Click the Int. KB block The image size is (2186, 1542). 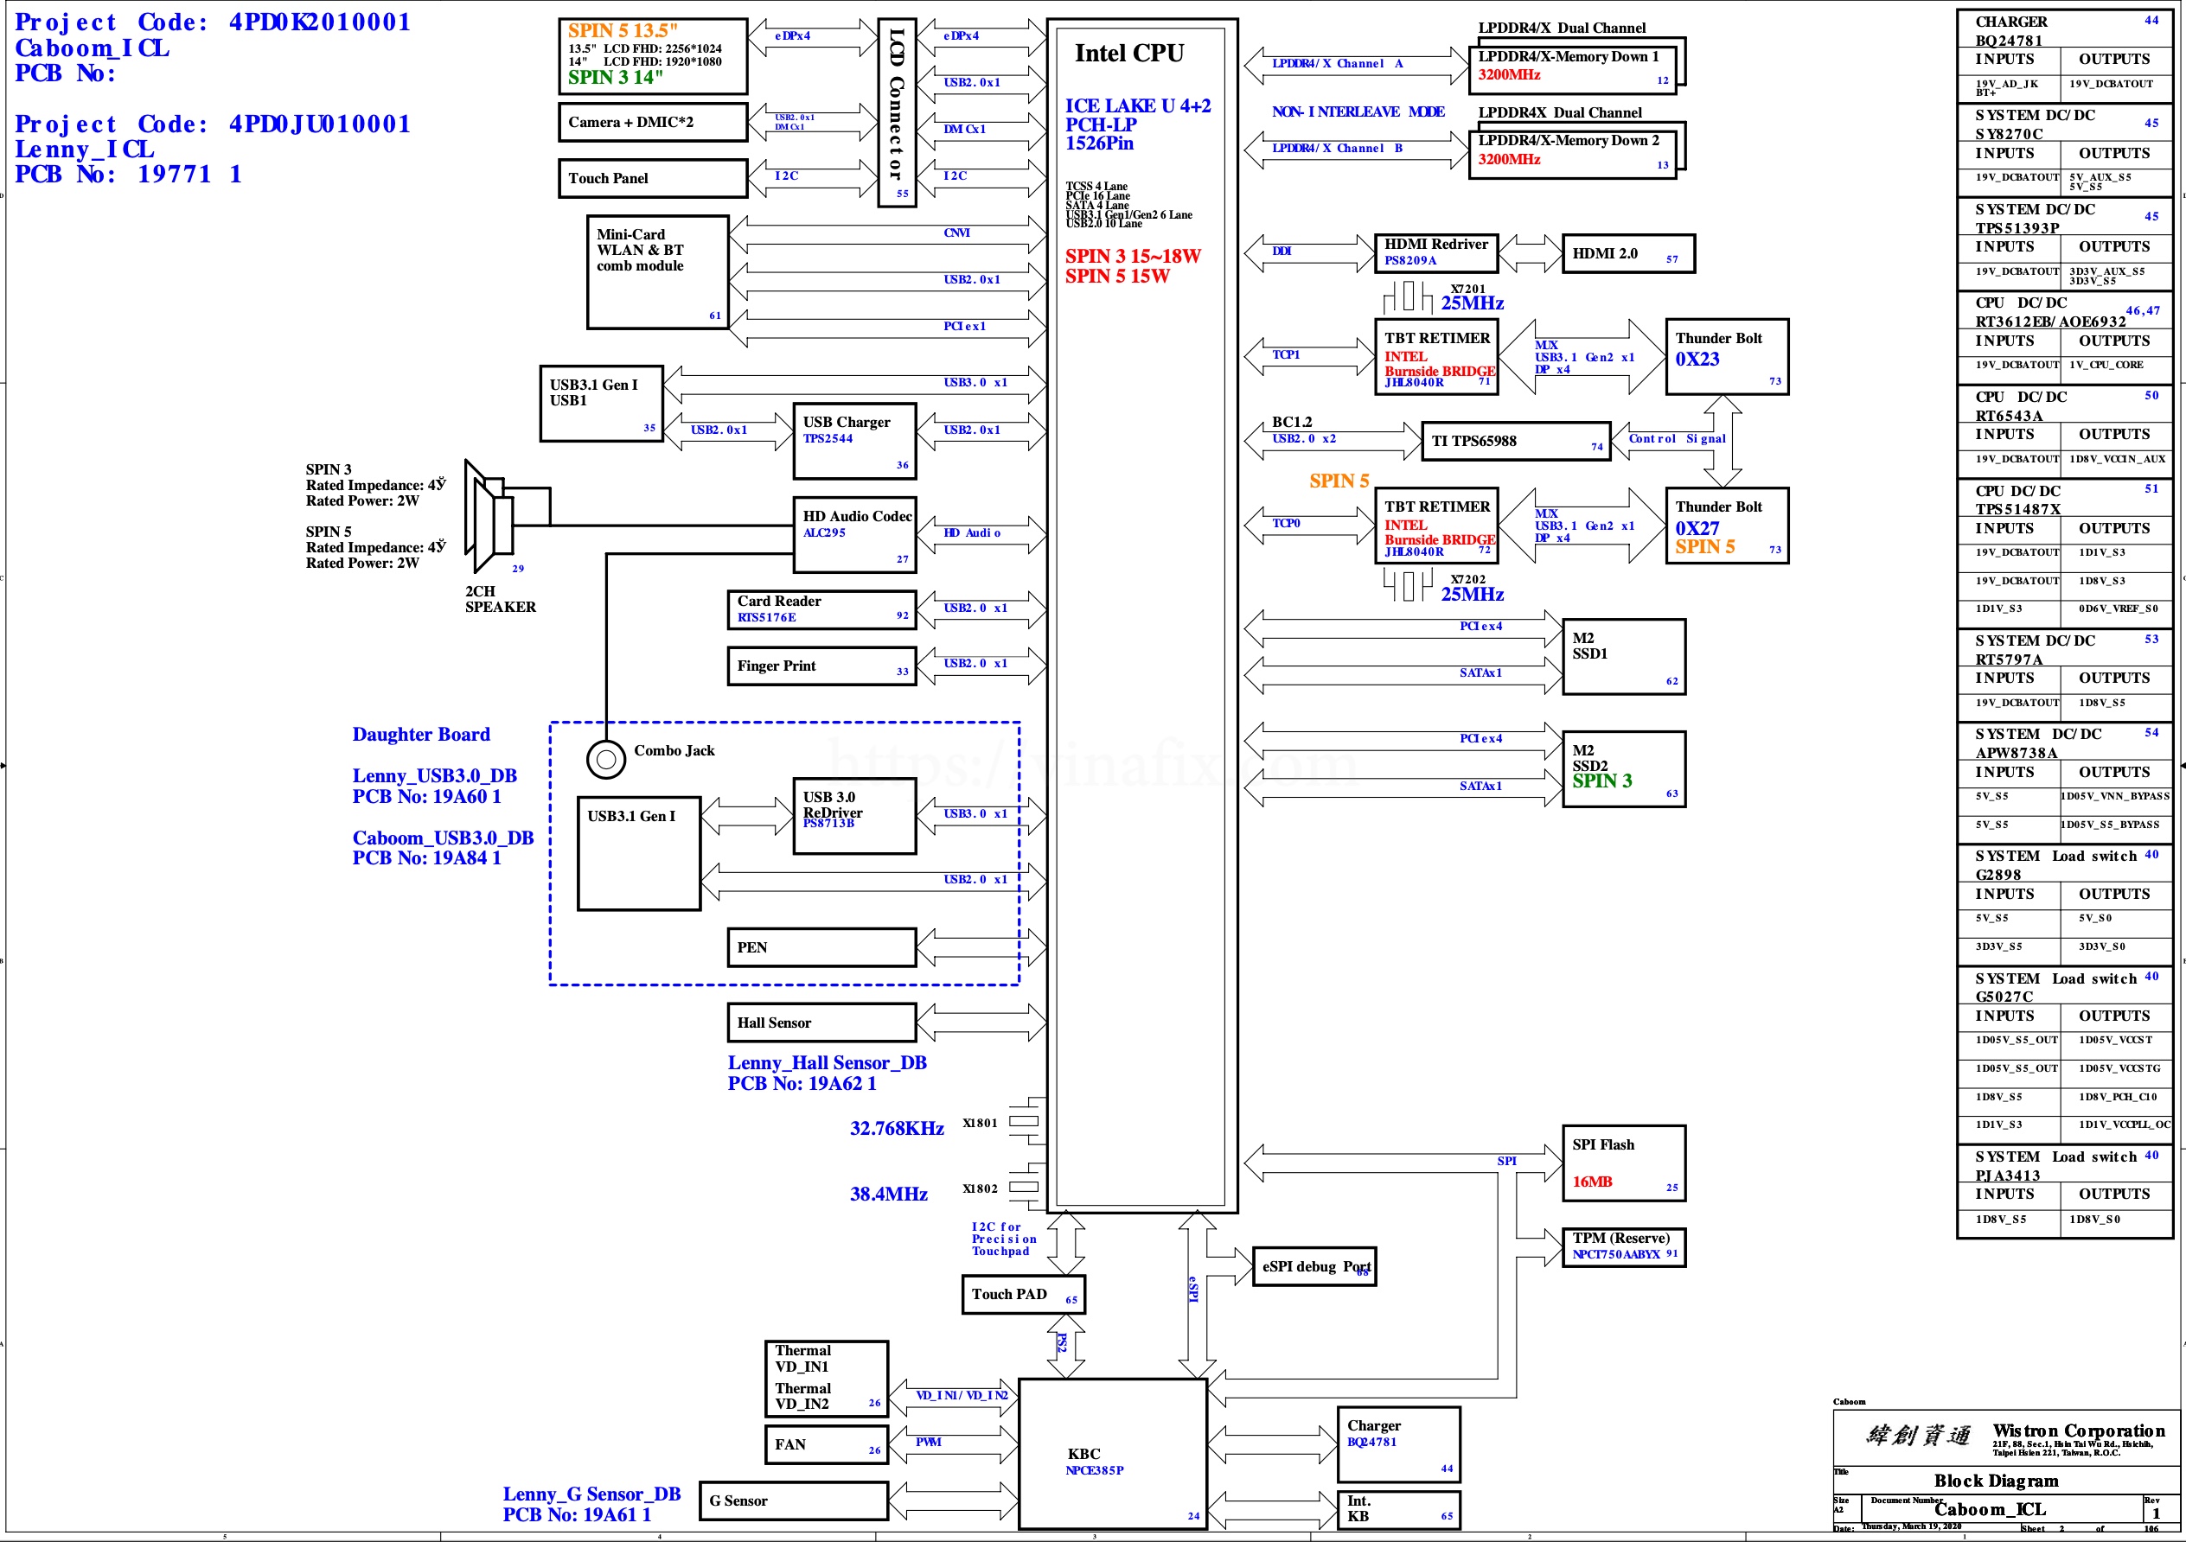click(x=1397, y=1510)
